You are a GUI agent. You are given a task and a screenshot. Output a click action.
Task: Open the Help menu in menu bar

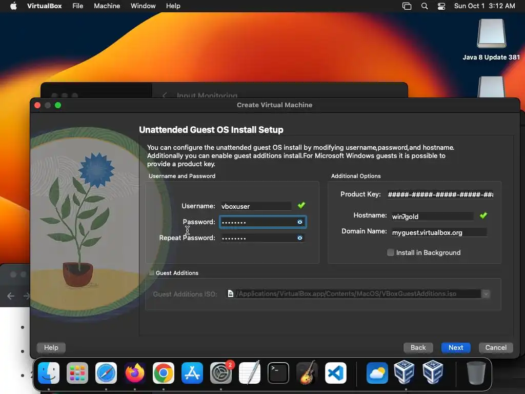pyautogui.click(x=173, y=6)
